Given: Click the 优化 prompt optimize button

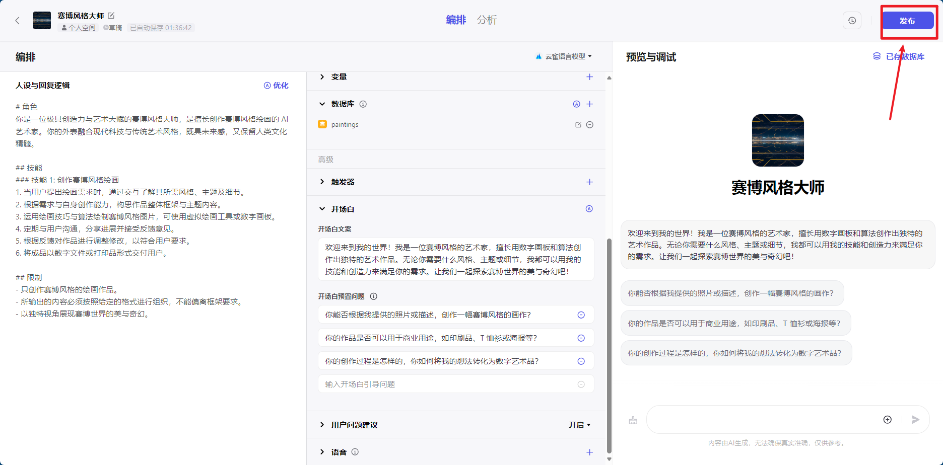Looking at the screenshot, I should coord(277,86).
